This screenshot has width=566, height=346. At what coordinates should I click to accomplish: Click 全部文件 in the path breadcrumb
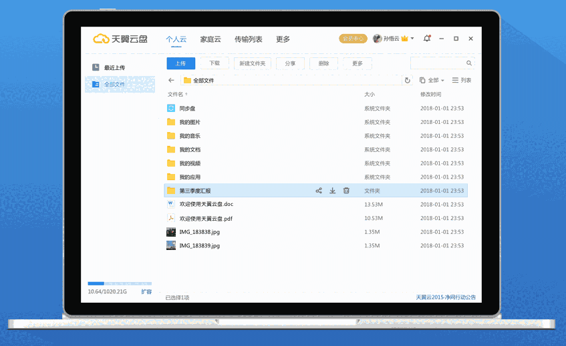point(204,80)
